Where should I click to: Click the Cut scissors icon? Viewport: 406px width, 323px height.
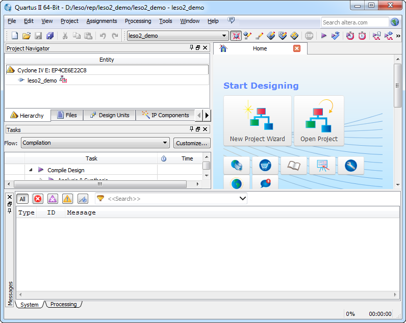click(65, 36)
